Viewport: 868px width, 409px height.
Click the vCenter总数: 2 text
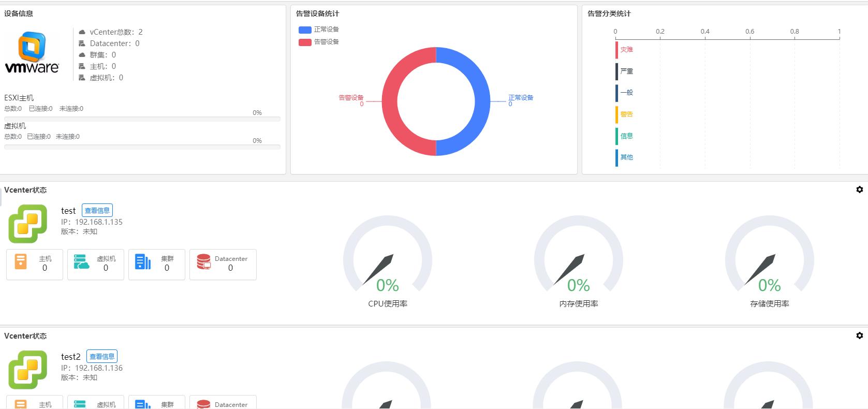[116, 32]
